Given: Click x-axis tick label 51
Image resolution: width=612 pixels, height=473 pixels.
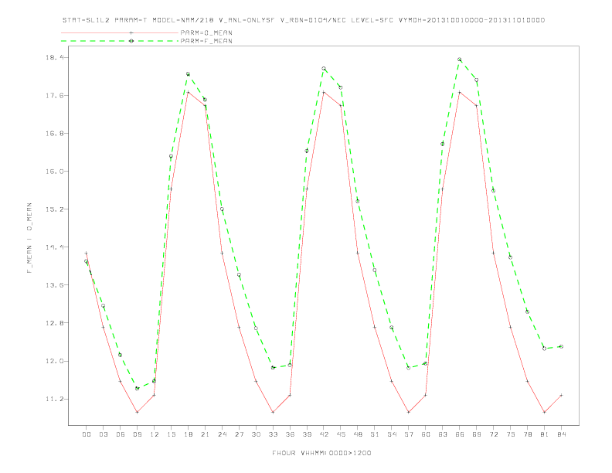Looking at the screenshot, I should (x=375, y=434).
